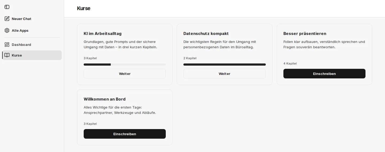Select Kurse in the sidebar
Image resolution: width=385 pixels, height=152 pixels.
click(x=32, y=55)
